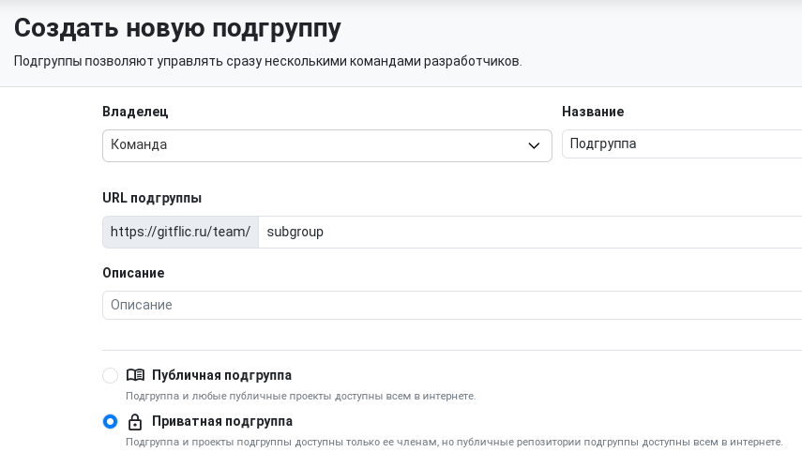This screenshot has width=802, height=467.
Task: Click the open book icon for public subgroup
Action: 135,375
